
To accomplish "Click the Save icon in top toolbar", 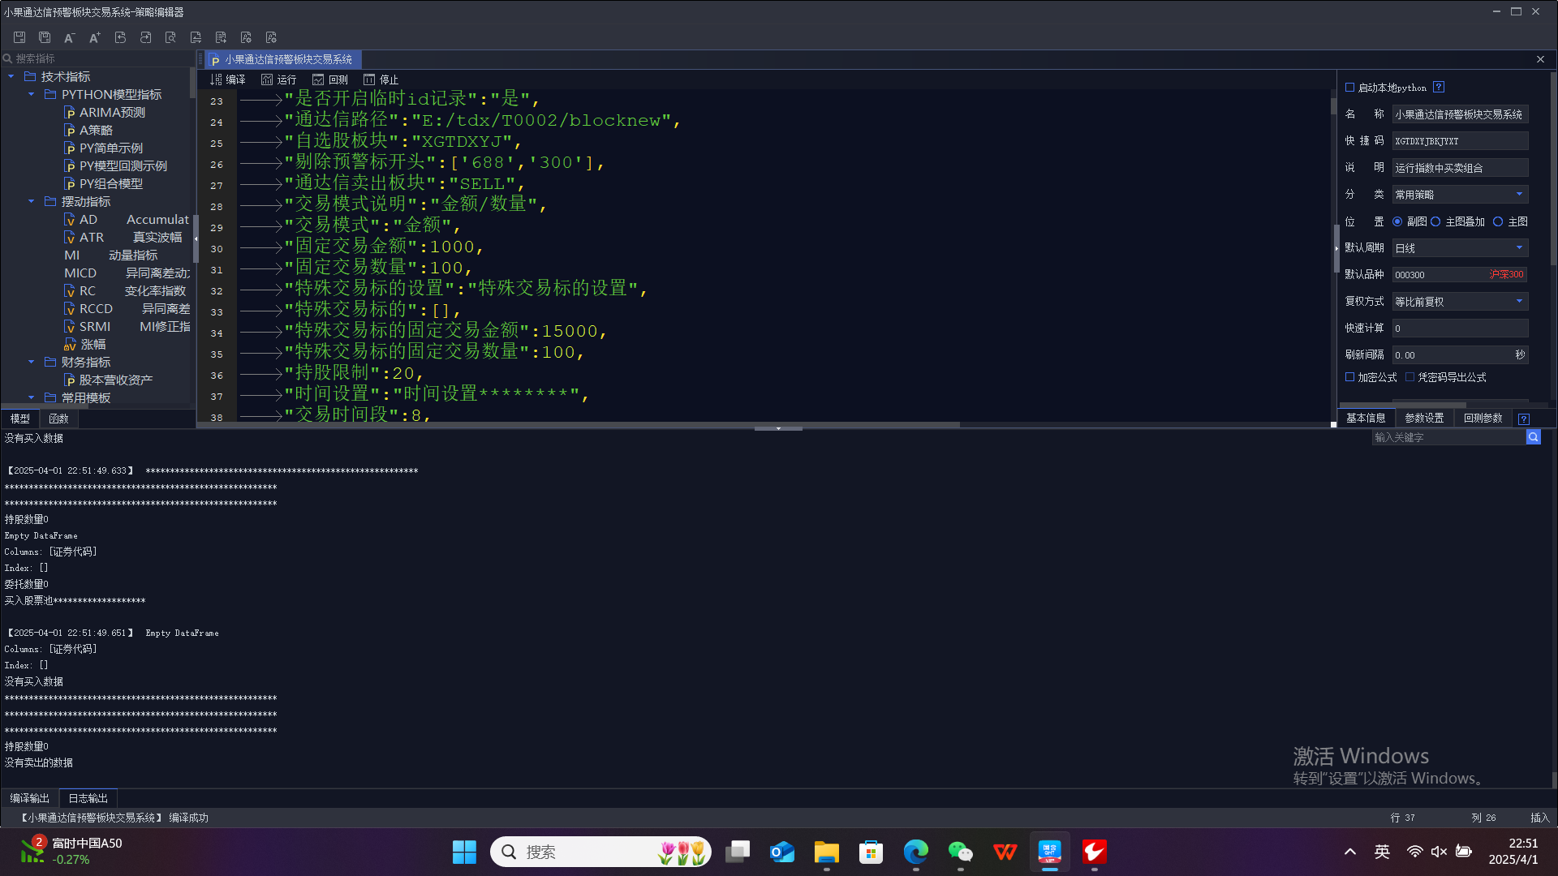I will coord(19,37).
